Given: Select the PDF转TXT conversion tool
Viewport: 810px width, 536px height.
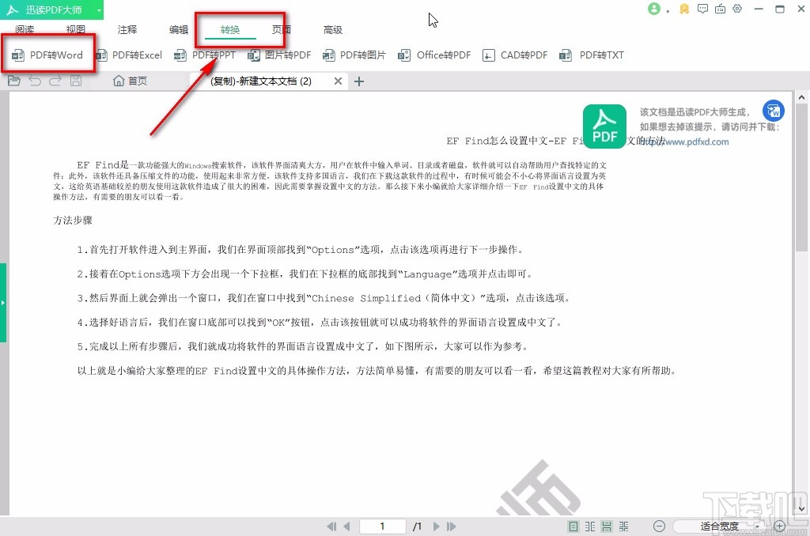Looking at the screenshot, I should click(592, 55).
